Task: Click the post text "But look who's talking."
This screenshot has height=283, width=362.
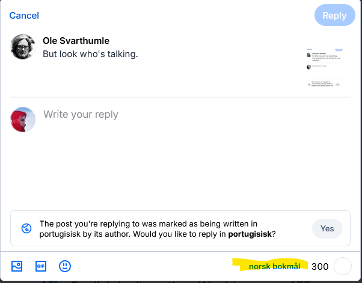Action: click(90, 54)
